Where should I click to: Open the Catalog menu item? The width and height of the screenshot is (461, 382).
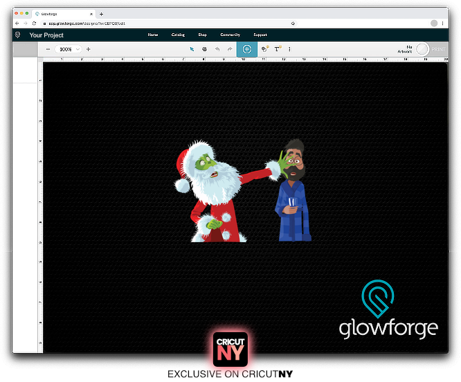pos(178,35)
